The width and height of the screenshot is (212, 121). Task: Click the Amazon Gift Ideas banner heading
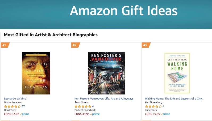pyautogui.click(x=124, y=11)
